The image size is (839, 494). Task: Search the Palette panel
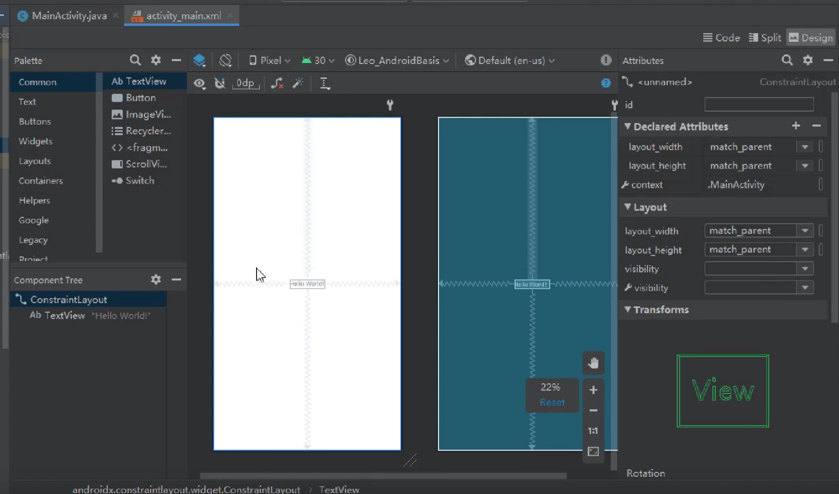[135, 60]
